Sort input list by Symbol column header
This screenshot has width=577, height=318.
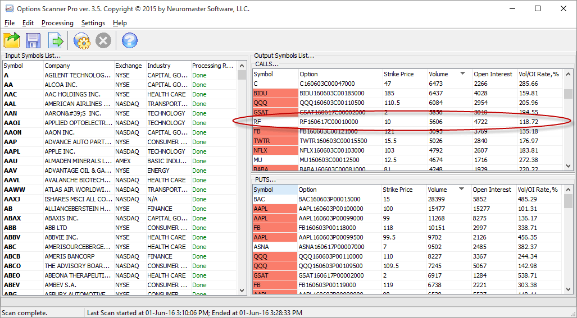(23, 66)
